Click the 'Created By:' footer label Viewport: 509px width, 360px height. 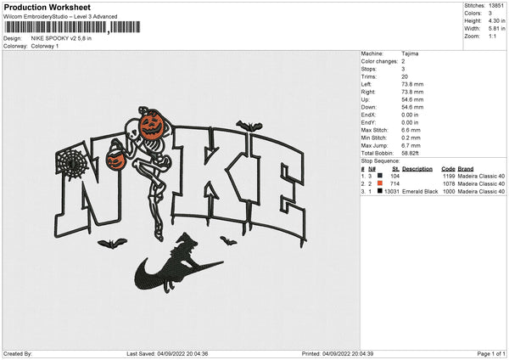(x=18, y=353)
